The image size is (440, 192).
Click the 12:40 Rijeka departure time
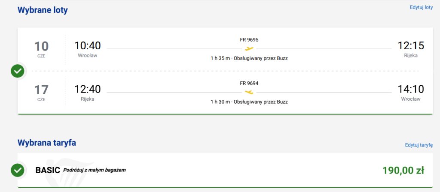(87, 89)
